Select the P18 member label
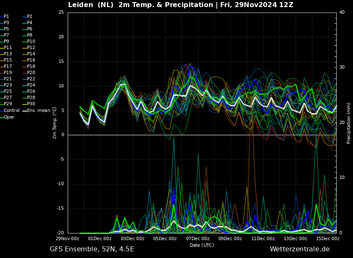This screenshot has width=353, height=258. (31, 66)
